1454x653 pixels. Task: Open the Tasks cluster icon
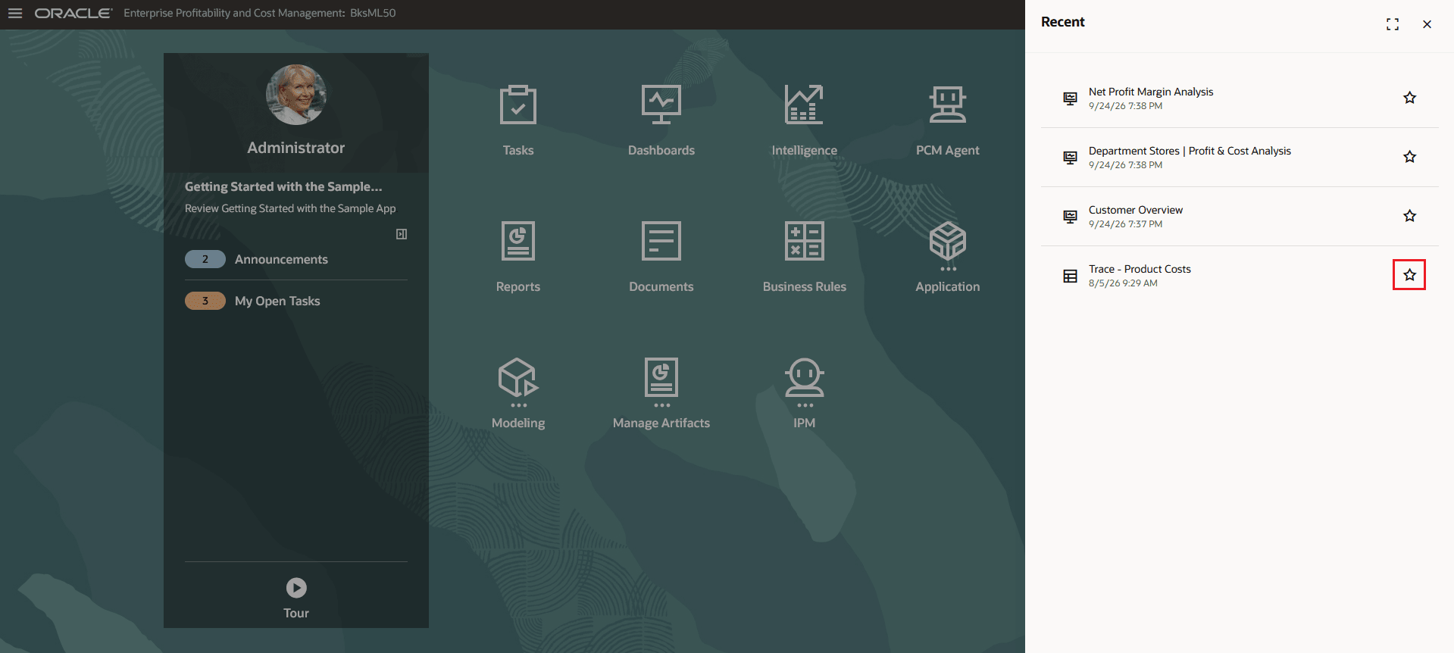[518, 105]
